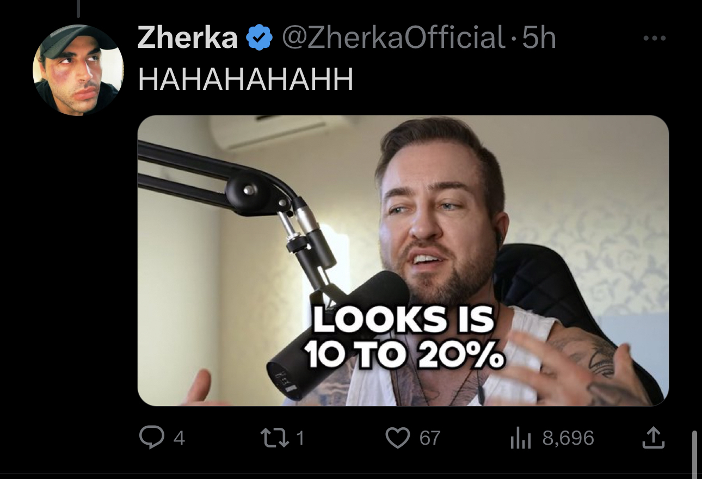Image resolution: width=702 pixels, height=479 pixels.
Task: Open the embedded video thumbnail of the bearded man
Action: tap(403, 261)
